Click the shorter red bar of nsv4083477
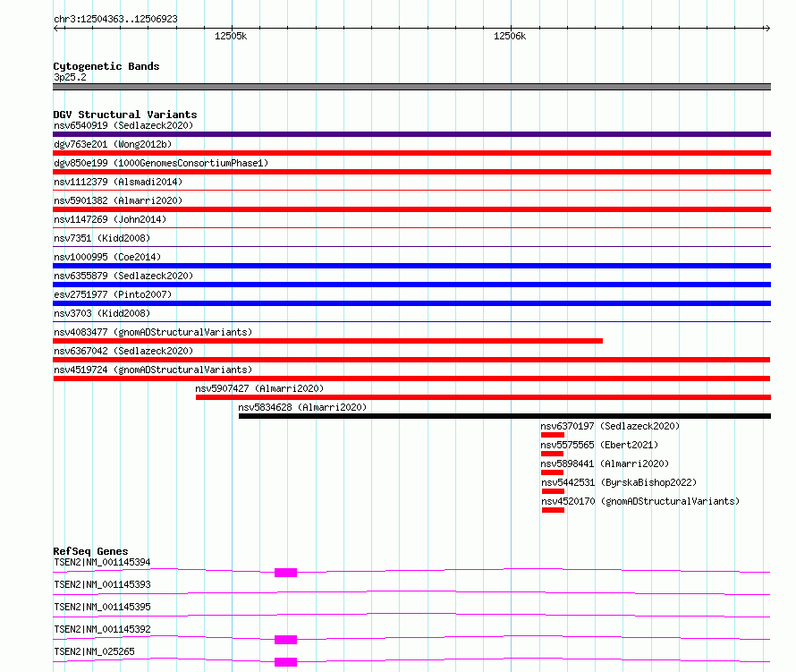796x672 pixels. tap(328, 341)
